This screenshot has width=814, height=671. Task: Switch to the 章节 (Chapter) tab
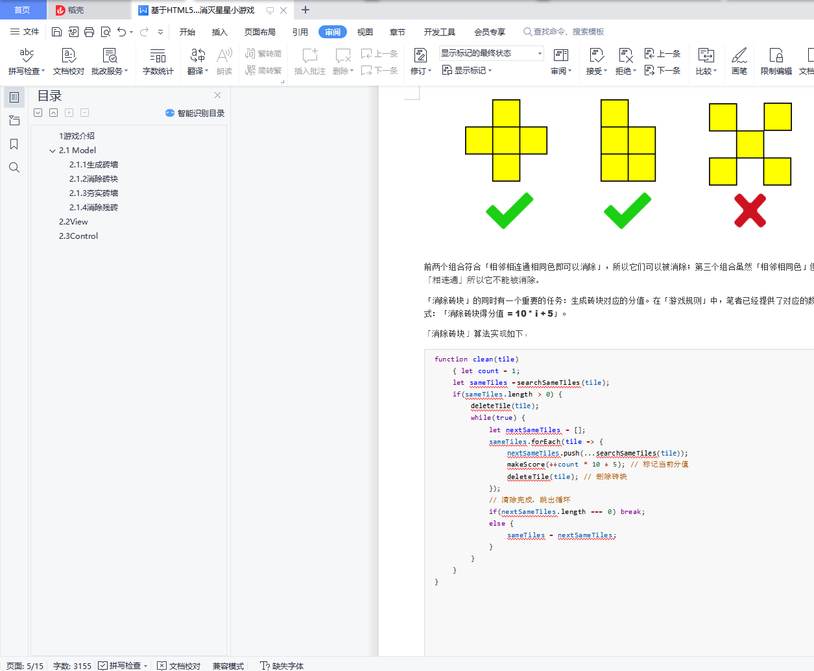tap(398, 32)
